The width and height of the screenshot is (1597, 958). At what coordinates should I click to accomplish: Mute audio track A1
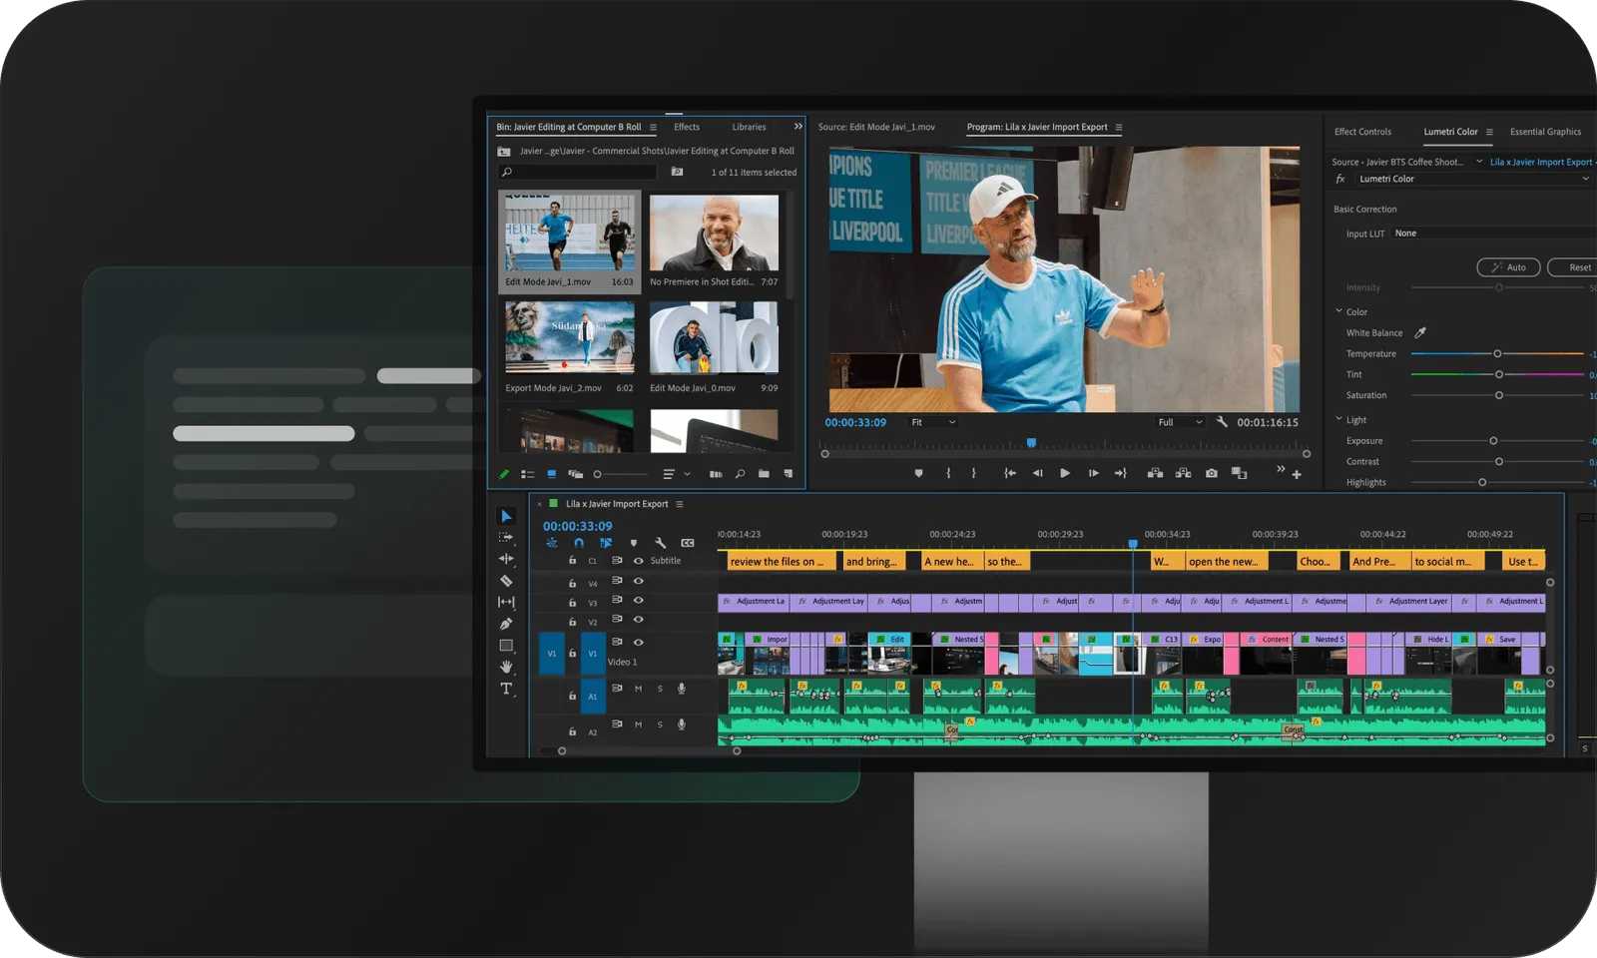[x=639, y=689]
